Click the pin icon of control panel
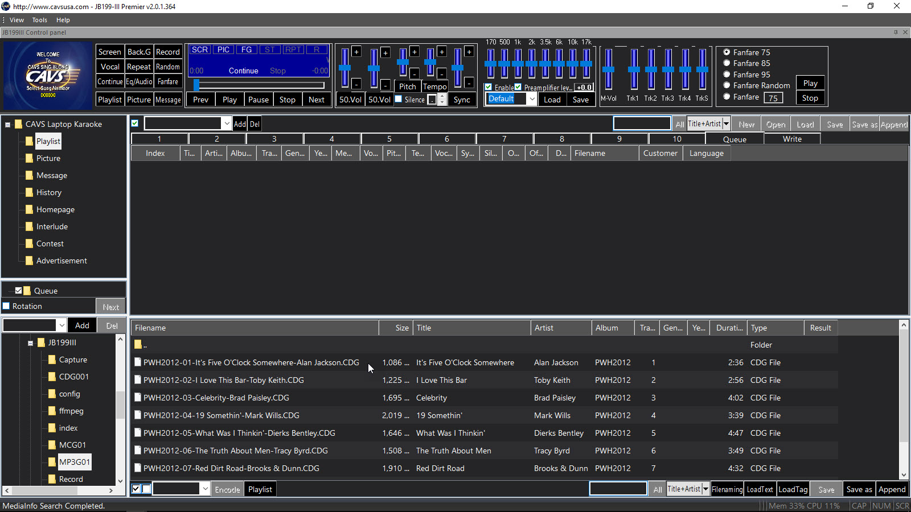The width and height of the screenshot is (911, 512). 896,32
